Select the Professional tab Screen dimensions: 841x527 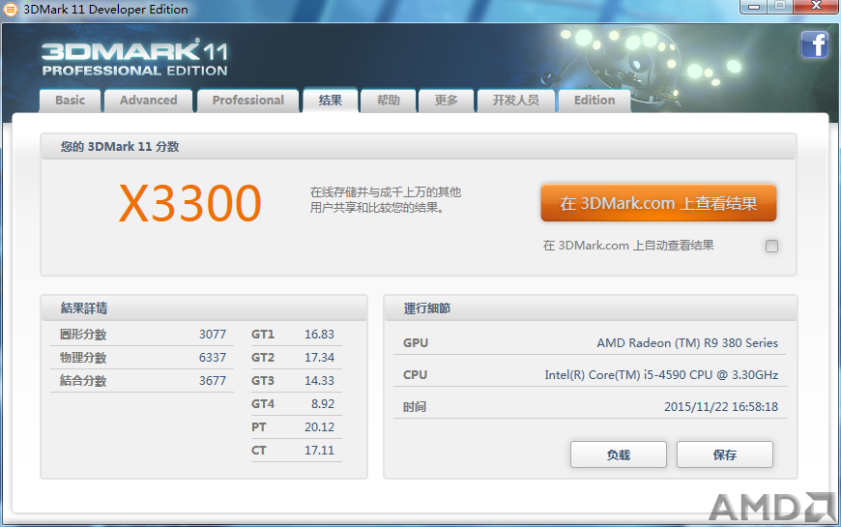(247, 101)
